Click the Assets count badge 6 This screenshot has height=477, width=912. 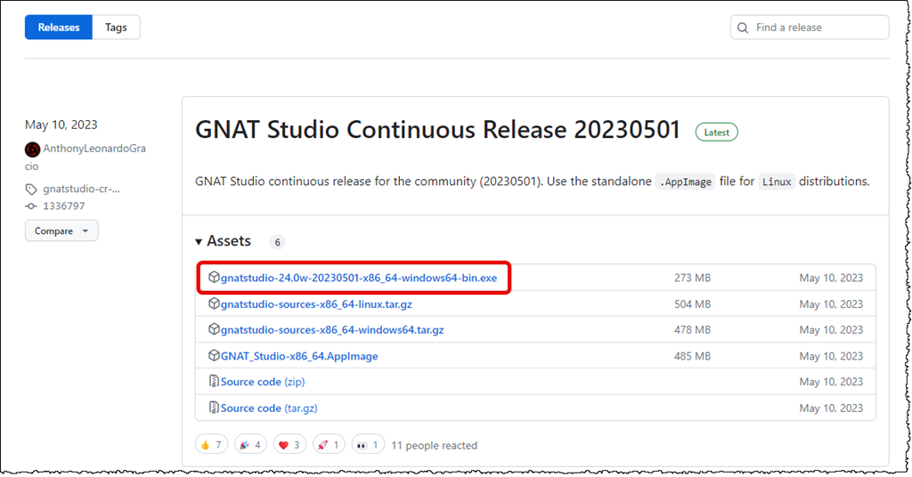(278, 242)
